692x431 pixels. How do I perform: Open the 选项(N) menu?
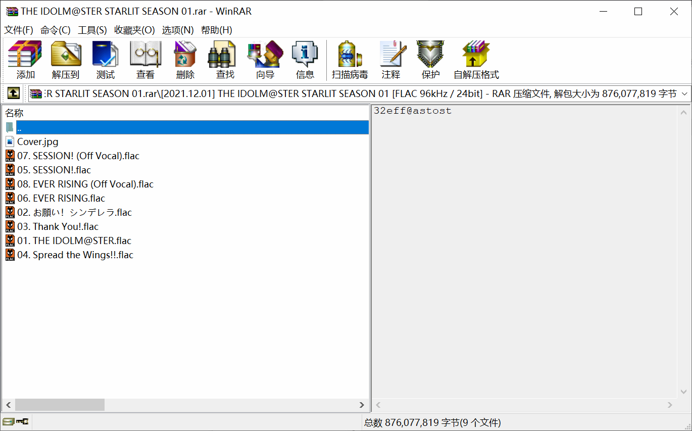click(x=177, y=30)
